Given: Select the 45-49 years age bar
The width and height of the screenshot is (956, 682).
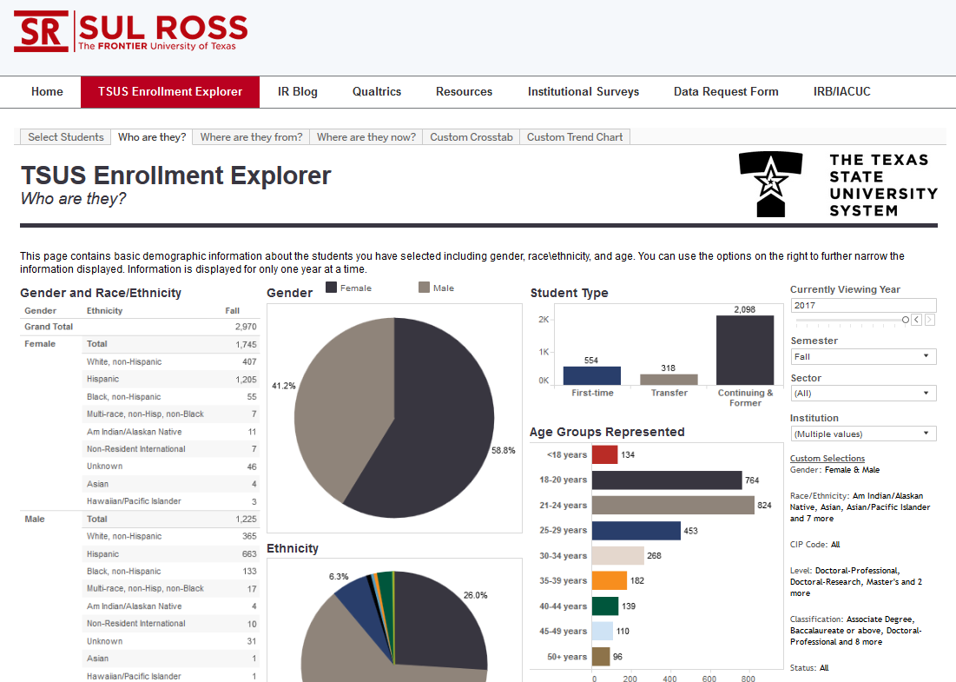Looking at the screenshot, I should pos(603,632).
